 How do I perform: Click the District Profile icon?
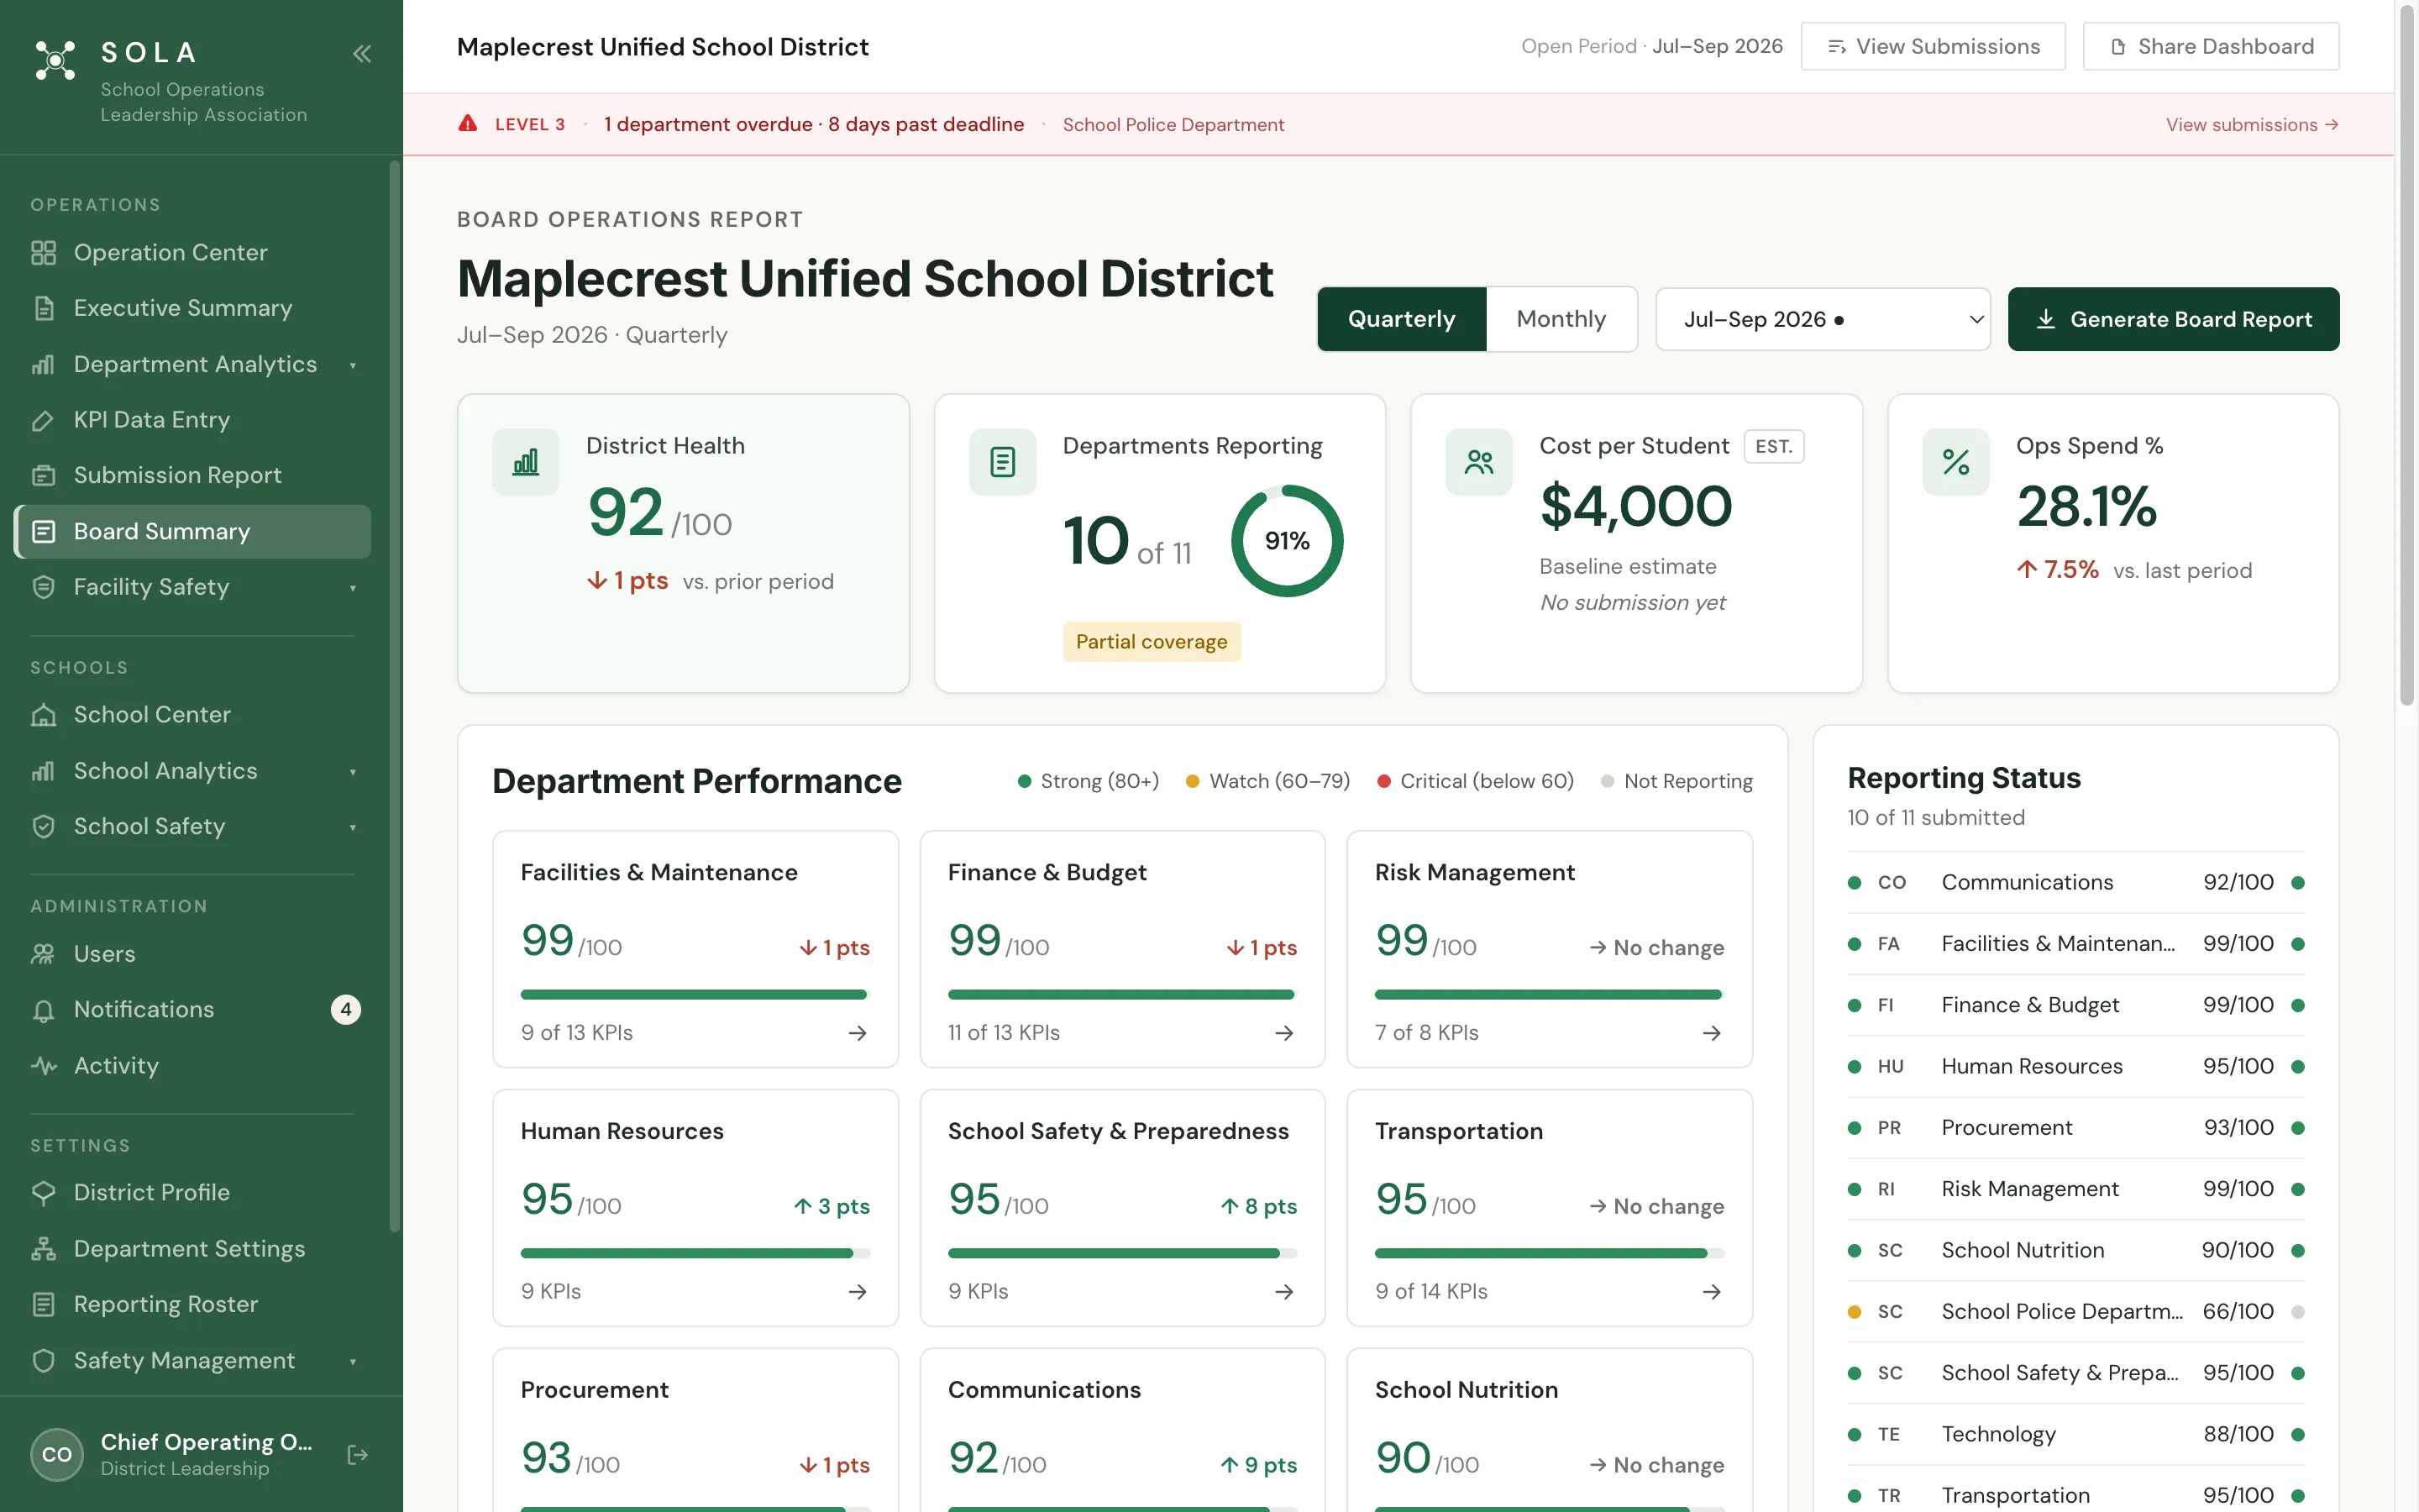coord(43,1193)
